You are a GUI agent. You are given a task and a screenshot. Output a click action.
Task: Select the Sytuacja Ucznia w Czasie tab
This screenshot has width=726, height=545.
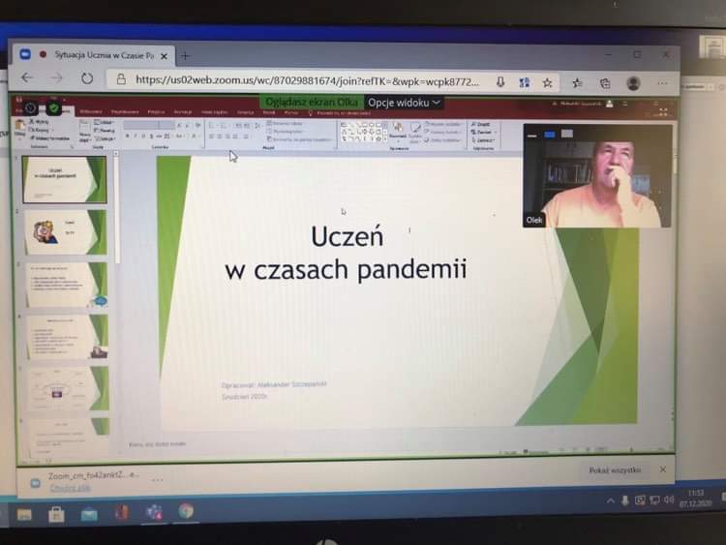[94, 55]
